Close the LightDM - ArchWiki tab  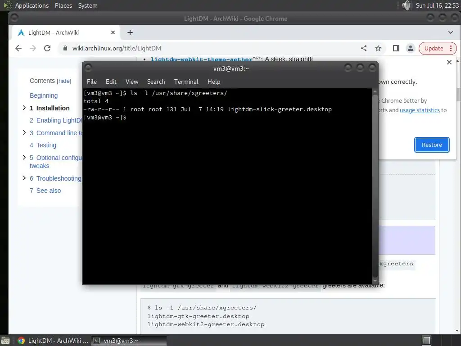[113, 32]
